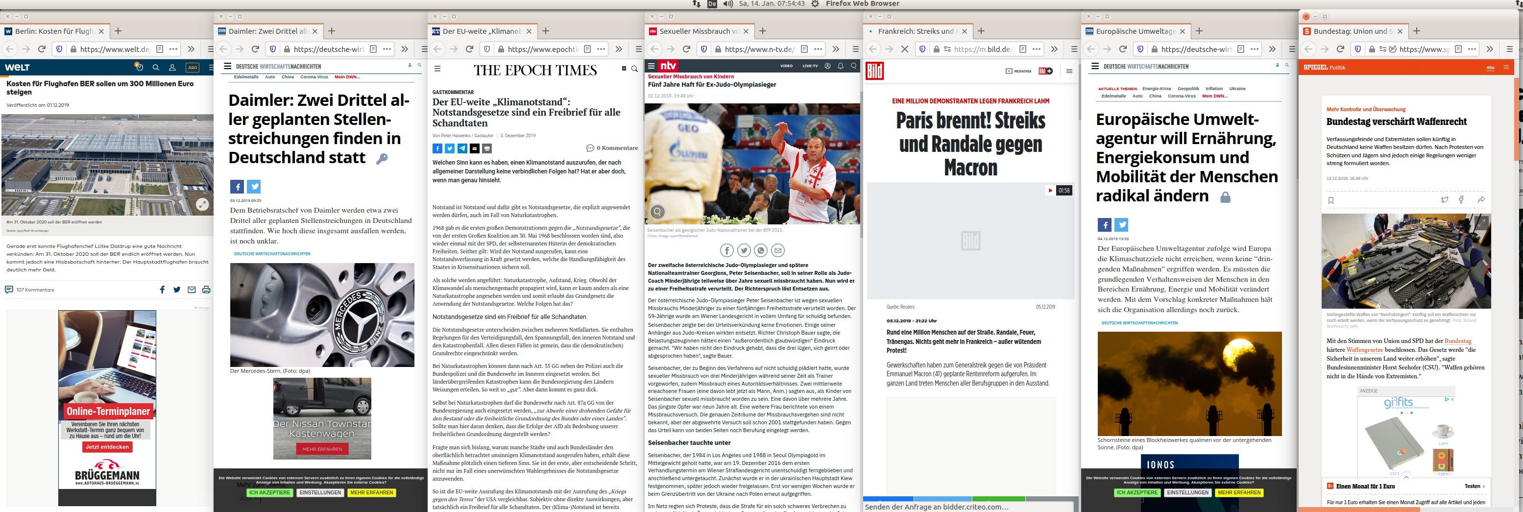Image resolution: width=1523 pixels, height=512 pixels.
Task: Share Spiegel article on Facebook
Action: [x=1461, y=200]
